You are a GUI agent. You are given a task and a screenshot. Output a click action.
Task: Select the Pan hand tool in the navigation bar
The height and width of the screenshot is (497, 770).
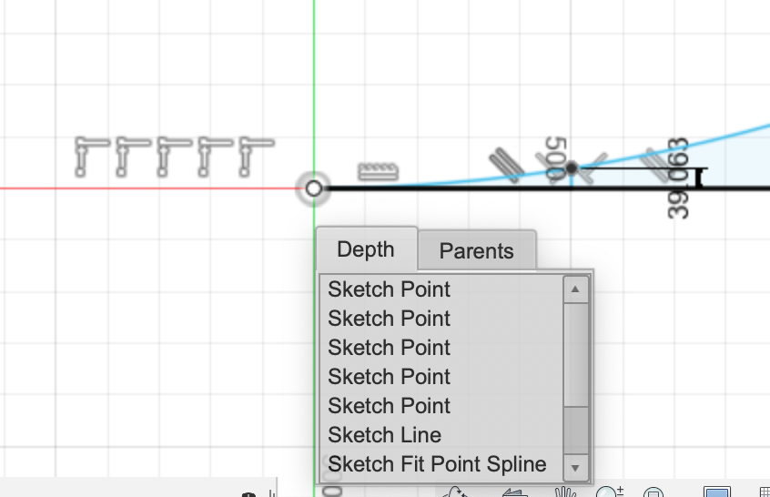(564, 492)
